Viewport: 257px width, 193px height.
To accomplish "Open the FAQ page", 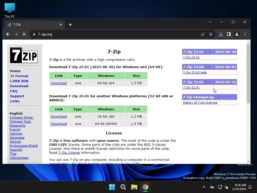I will point(14,91).
